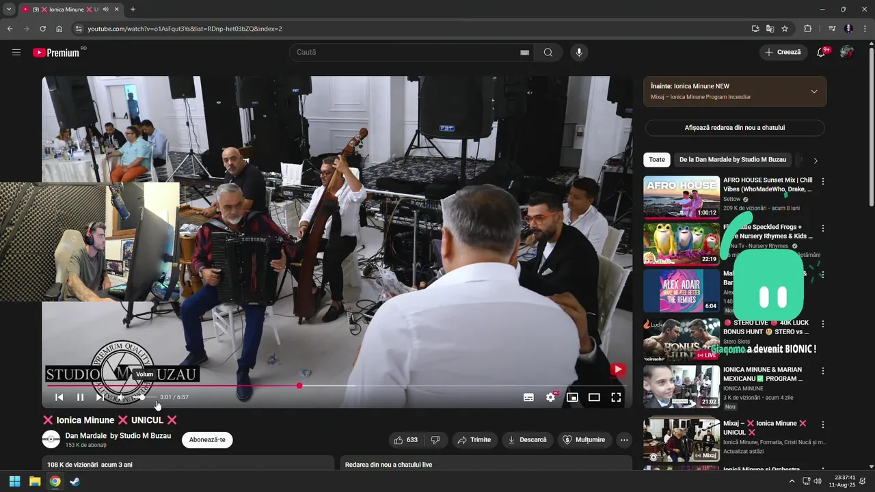The height and width of the screenshot is (492, 875).
Task: Reload the page
Action: (x=43, y=29)
